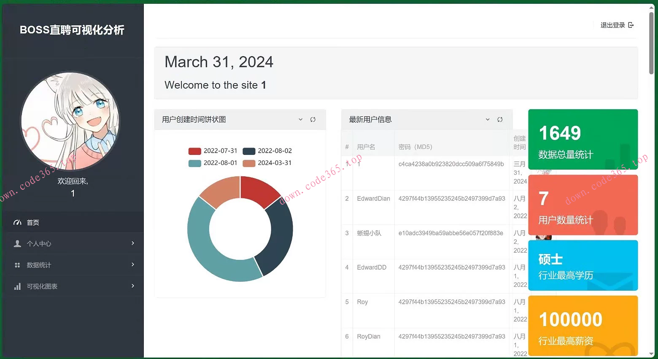Click the 欢迎回来 greeting text
The width and height of the screenshot is (658, 359).
pos(73,181)
